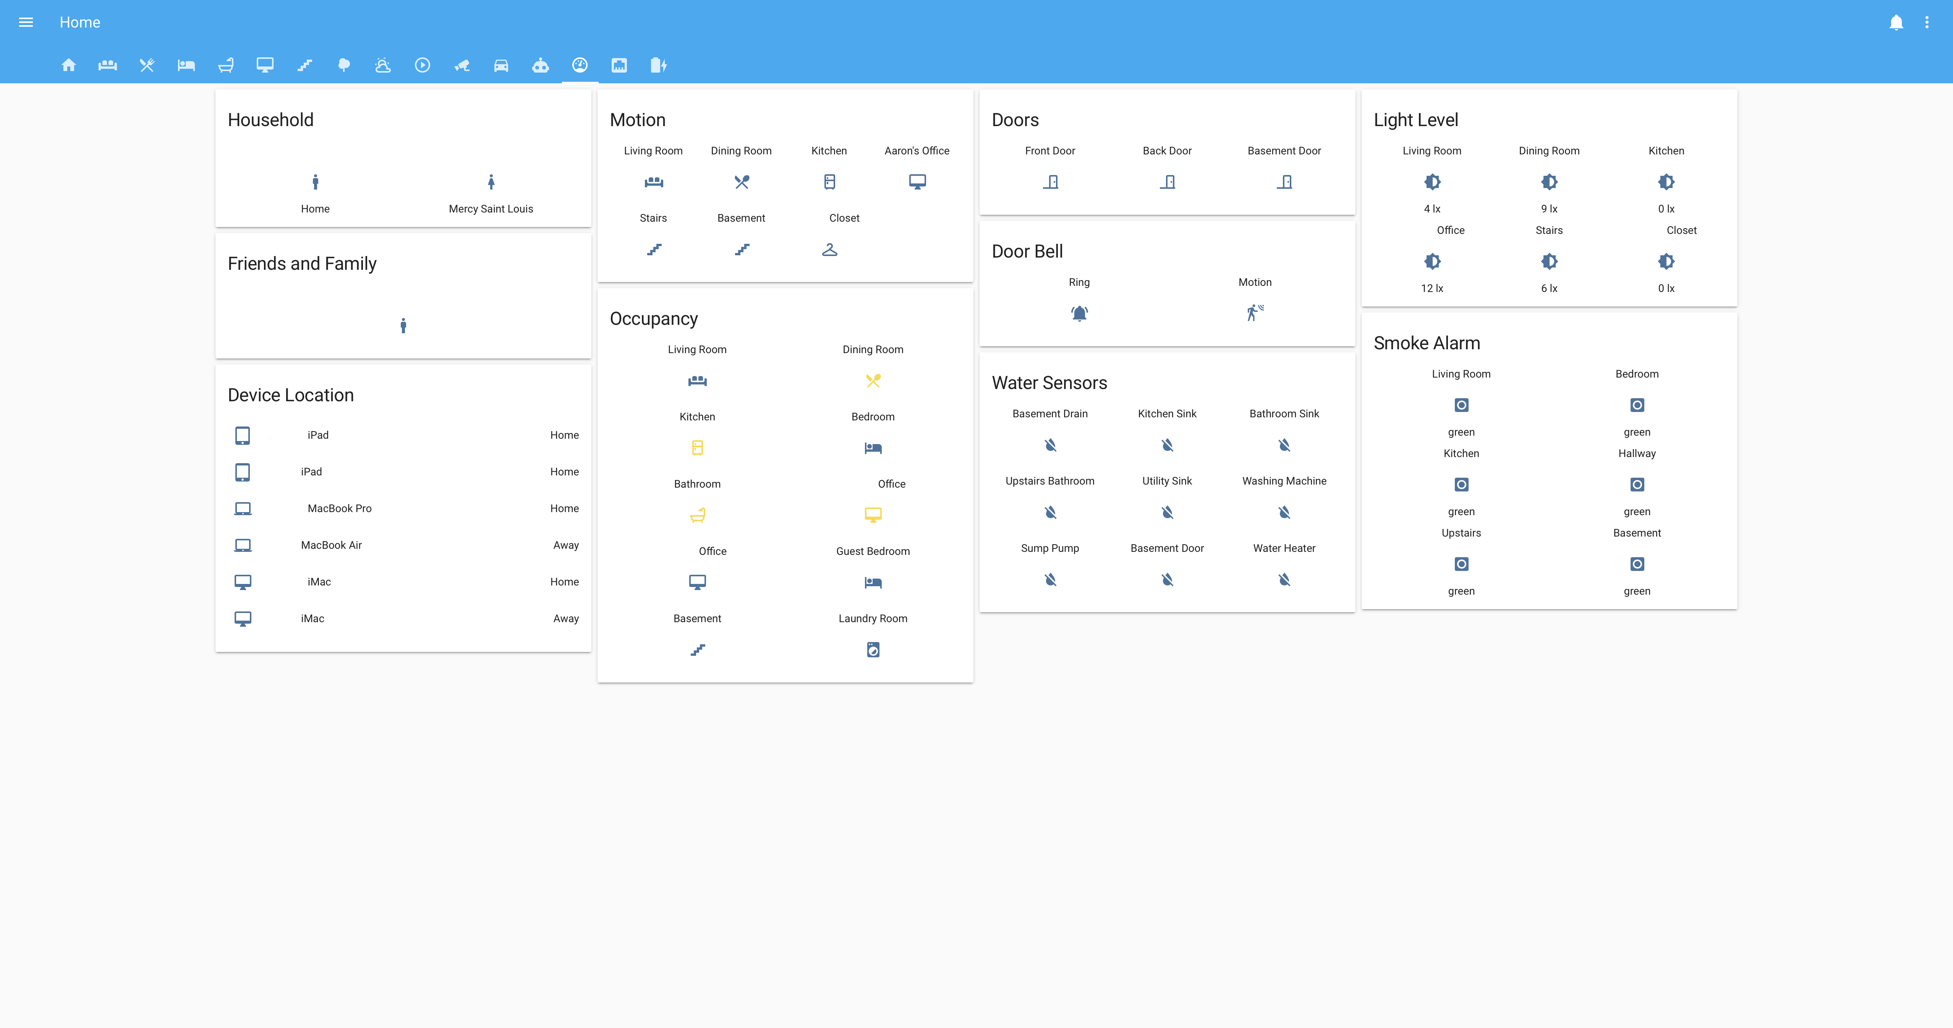Click the Closet motion hanger icon

pyautogui.click(x=829, y=250)
